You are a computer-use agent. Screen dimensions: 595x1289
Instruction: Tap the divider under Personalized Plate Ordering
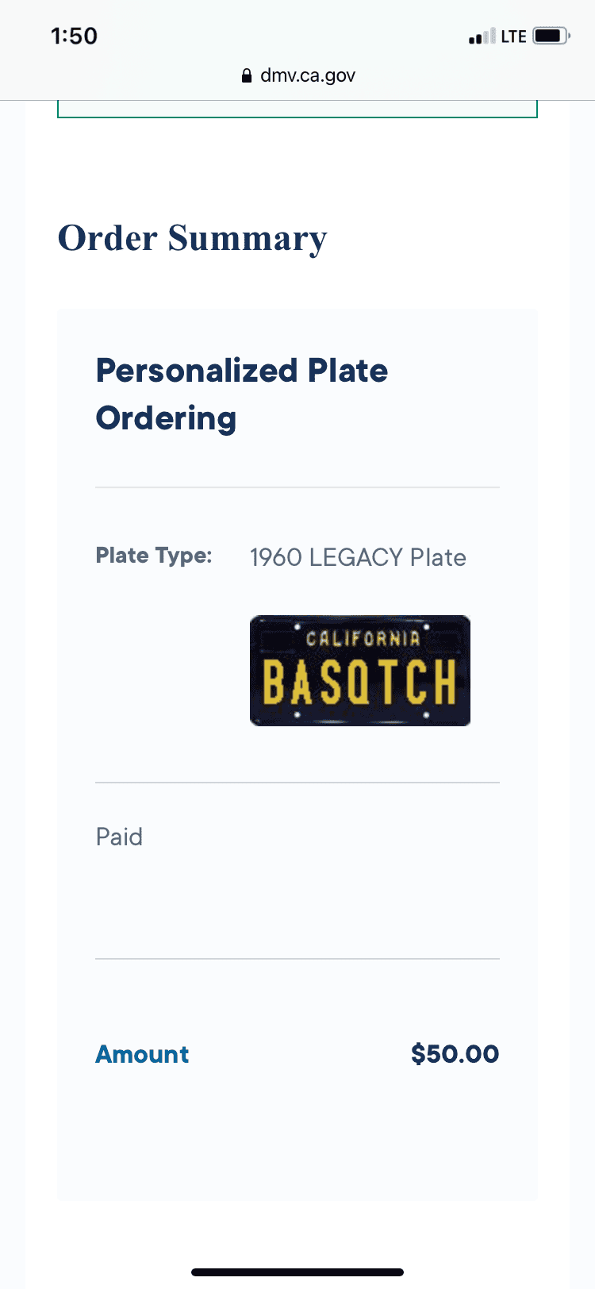point(297,487)
